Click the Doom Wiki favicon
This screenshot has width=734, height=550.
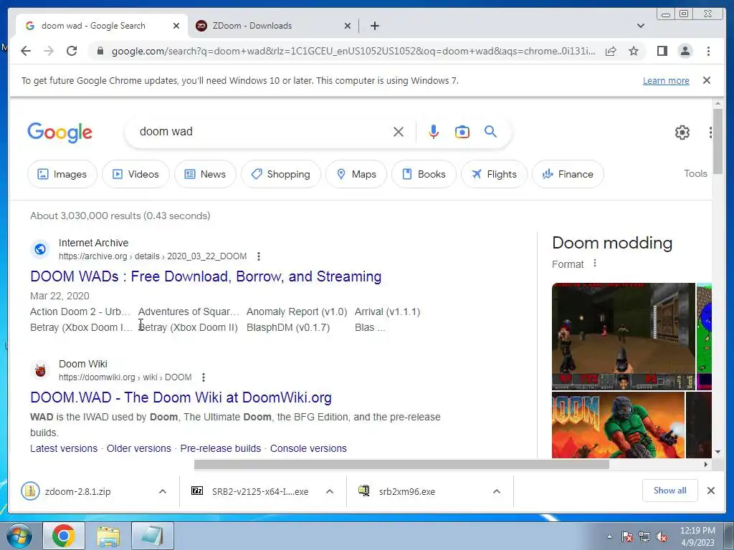pos(40,370)
